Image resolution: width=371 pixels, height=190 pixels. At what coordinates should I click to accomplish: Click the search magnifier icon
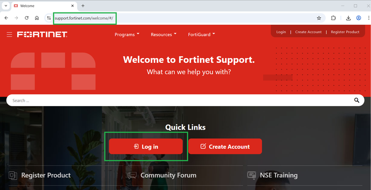coord(357,100)
